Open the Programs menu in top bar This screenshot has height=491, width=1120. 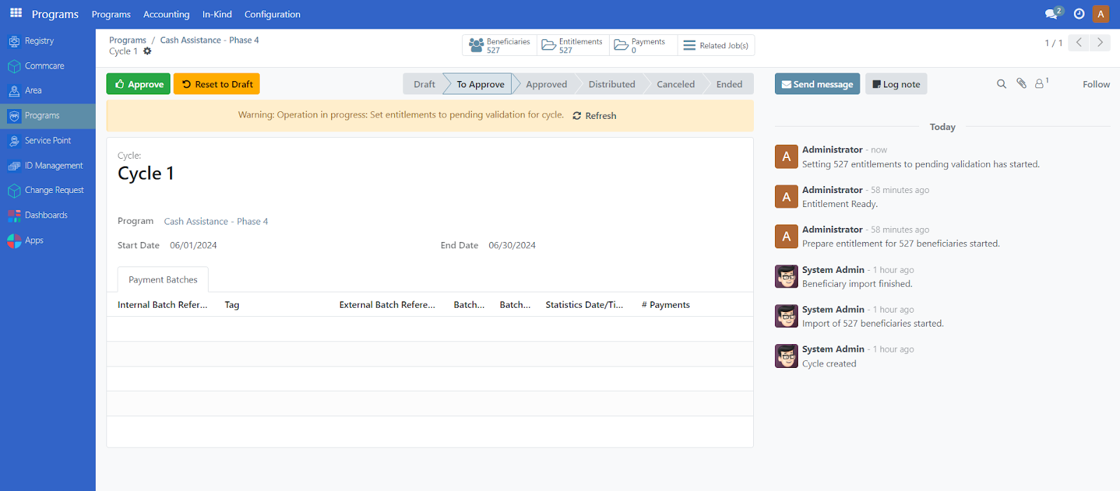111,14
